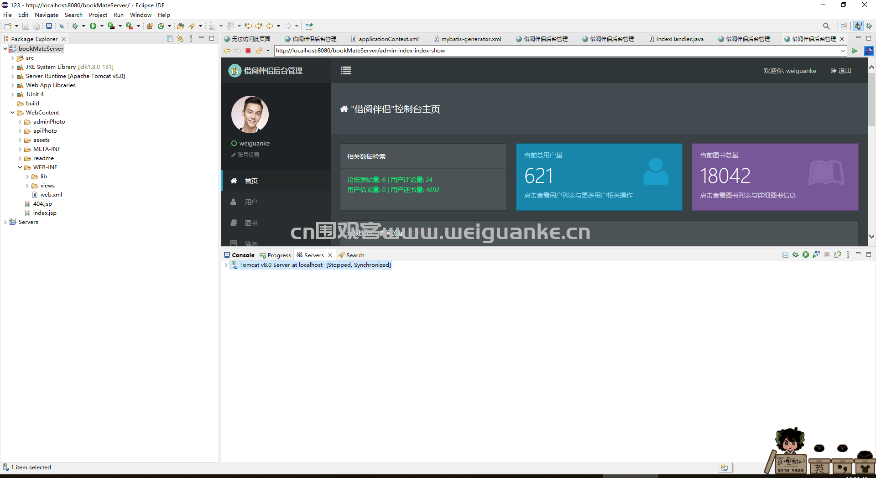
Task: Start the server in Servers view
Action: [x=806, y=255]
